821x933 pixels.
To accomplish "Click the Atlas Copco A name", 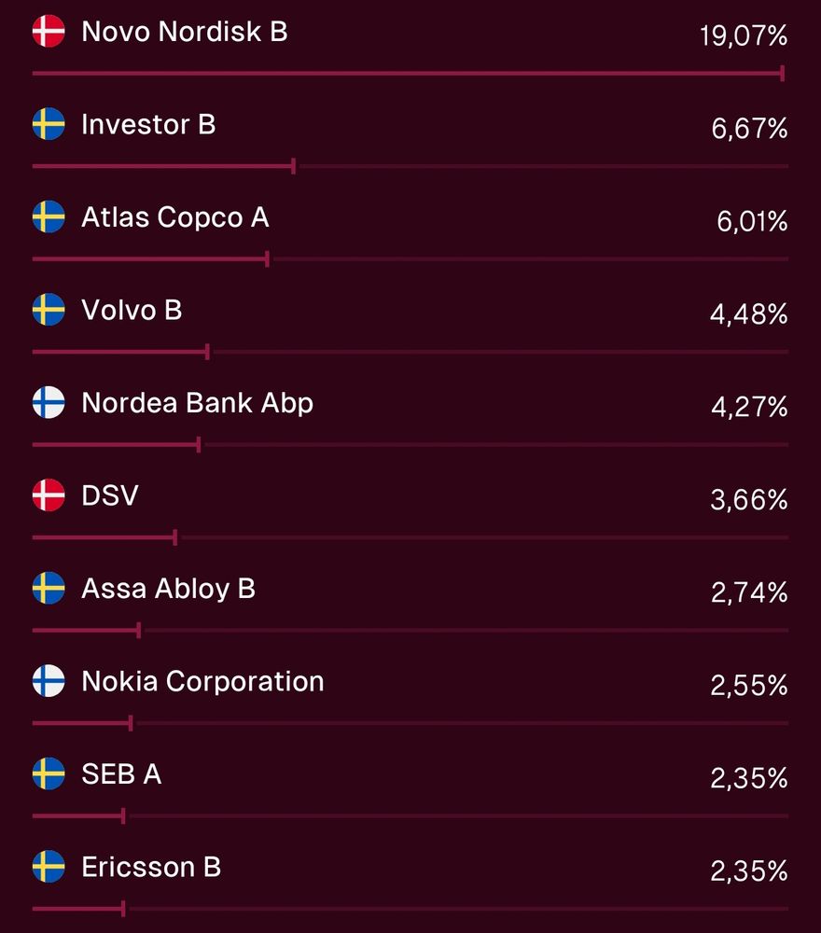I will pyautogui.click(x=175, y=217).
